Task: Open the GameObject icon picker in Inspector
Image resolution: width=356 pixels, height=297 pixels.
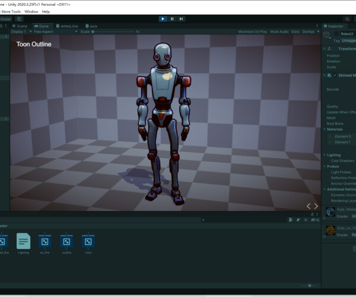Action: point(326,35)
